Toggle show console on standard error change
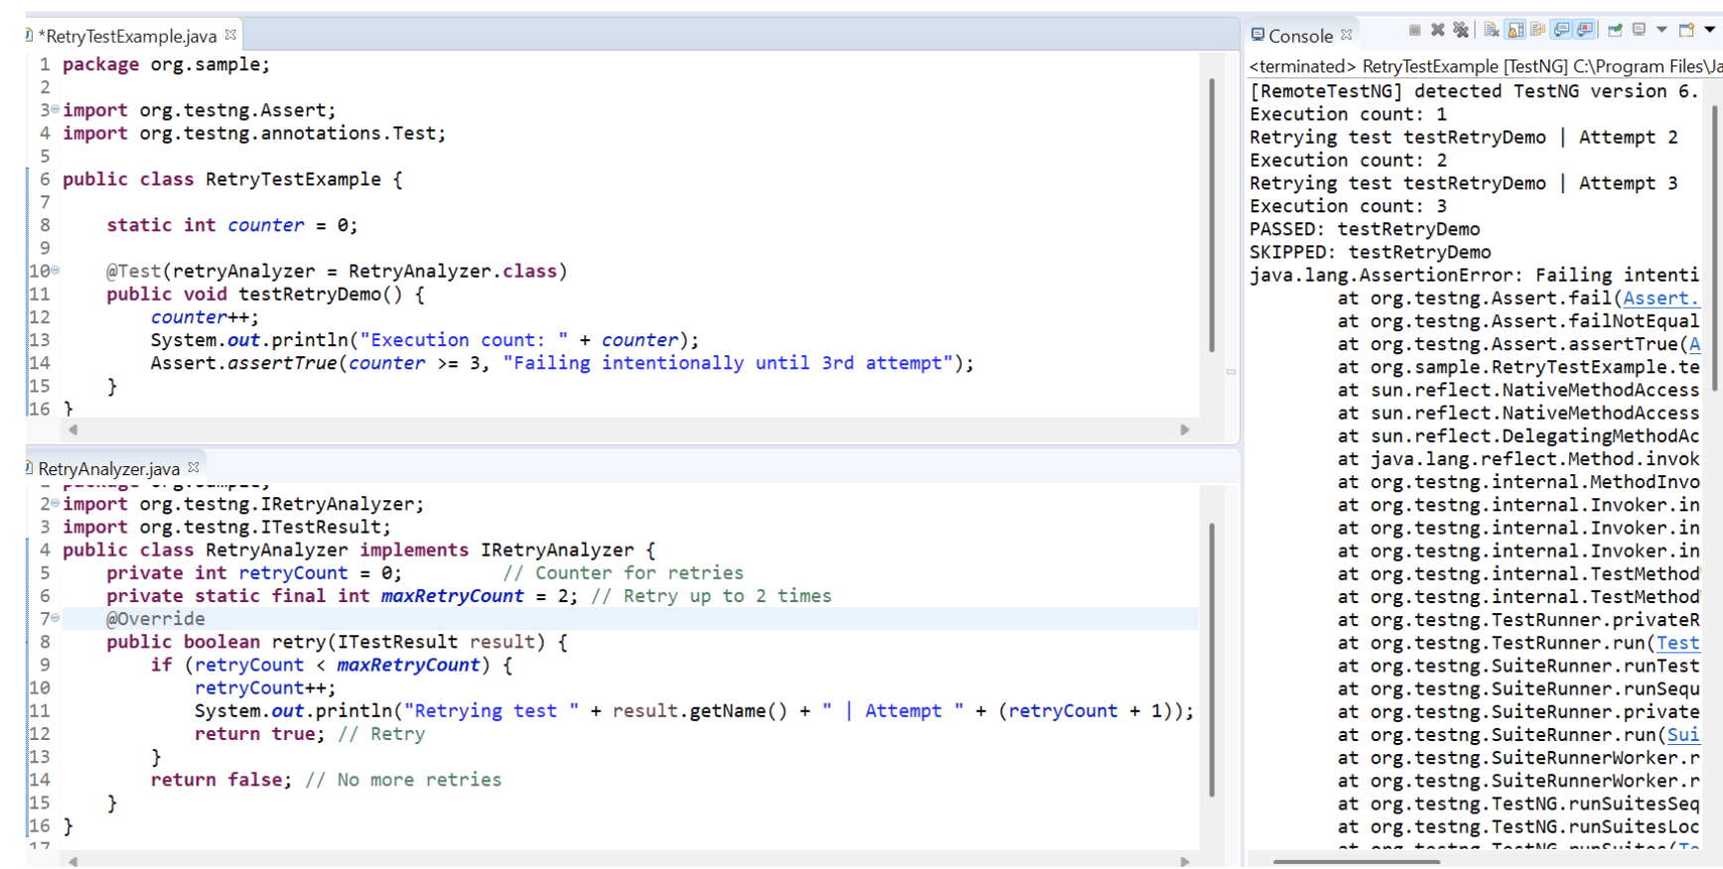The height and width of the screenshot is (869, 1723). click(x=1584, y=30)
